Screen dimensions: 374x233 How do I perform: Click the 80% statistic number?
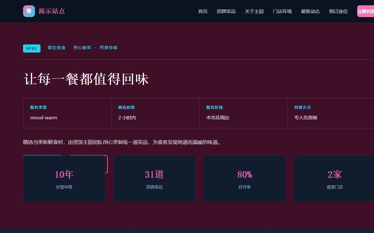click(245, 175)
